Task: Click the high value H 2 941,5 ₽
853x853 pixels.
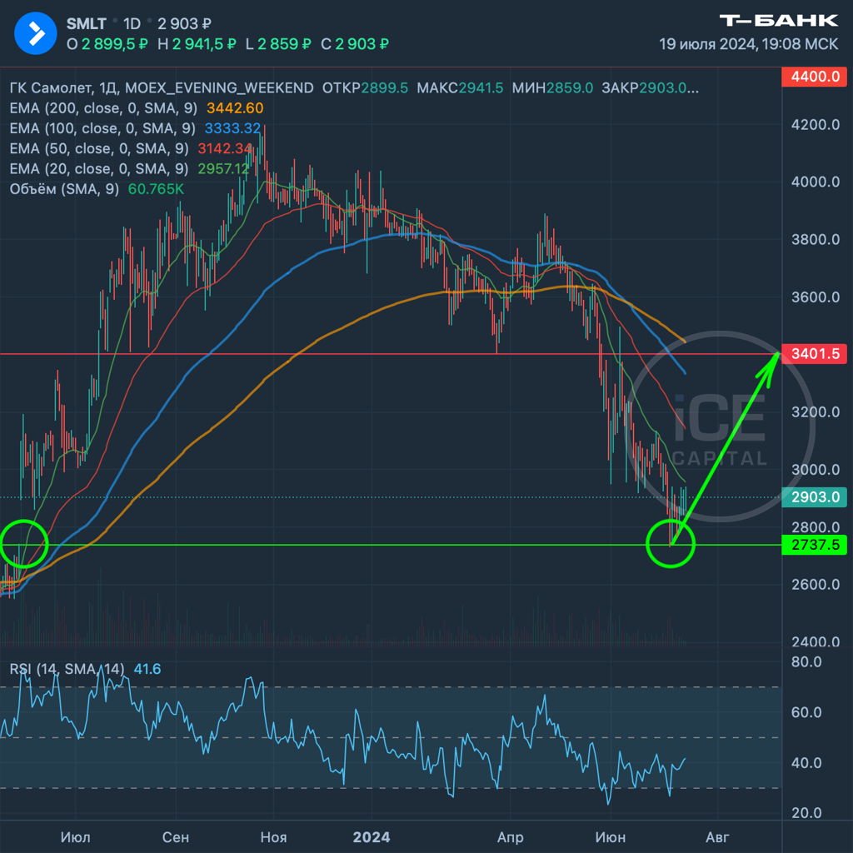Action: coord(197,44)
